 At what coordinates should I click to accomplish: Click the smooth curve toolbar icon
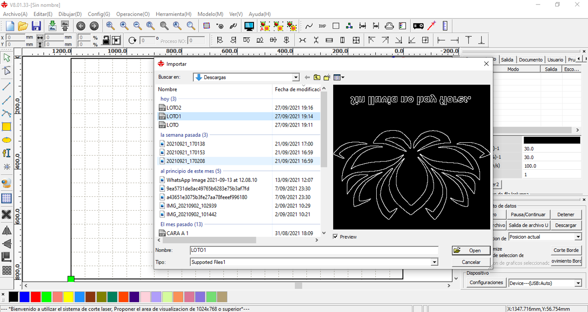coord(309,26)
